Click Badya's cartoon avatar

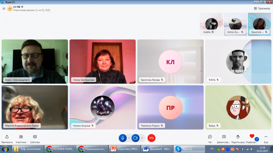pos(238,108)
